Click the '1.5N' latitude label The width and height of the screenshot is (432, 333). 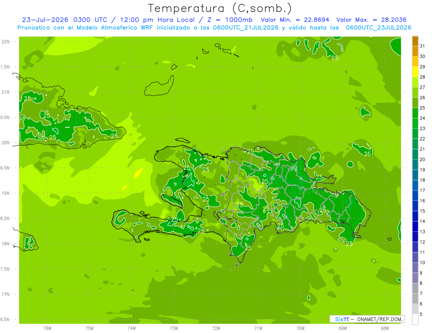(x=5, y=67)
